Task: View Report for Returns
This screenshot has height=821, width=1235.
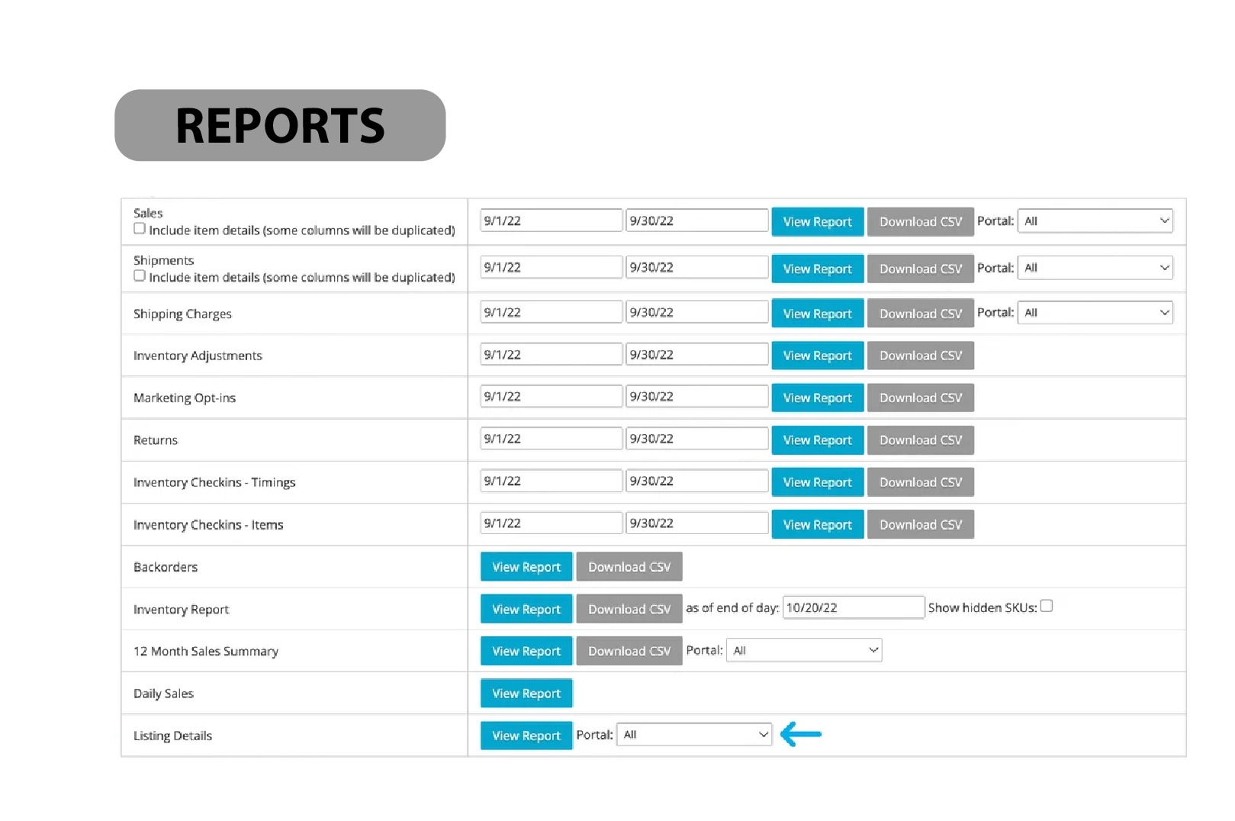Action: pos(818,440)
